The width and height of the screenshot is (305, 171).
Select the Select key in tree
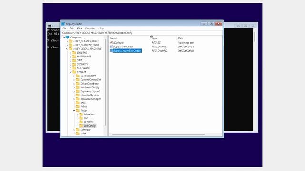coord(84,106)
